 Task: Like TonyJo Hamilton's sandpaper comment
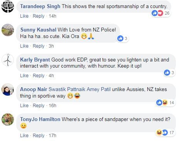click(24, 136)
